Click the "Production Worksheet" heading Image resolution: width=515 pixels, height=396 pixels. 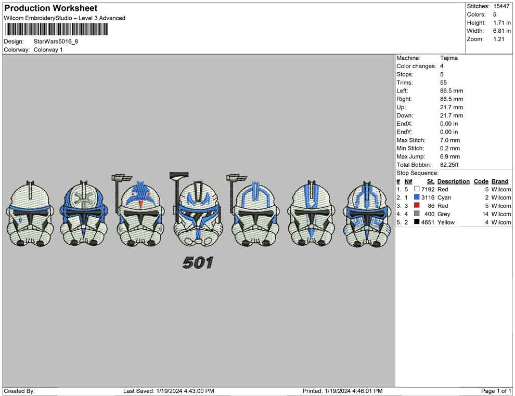point(51,8)
